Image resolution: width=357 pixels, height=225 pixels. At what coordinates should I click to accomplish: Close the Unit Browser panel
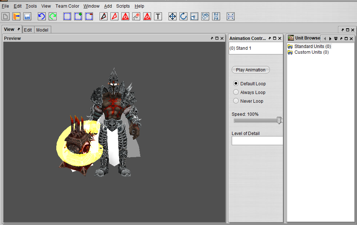click(351, 39)
